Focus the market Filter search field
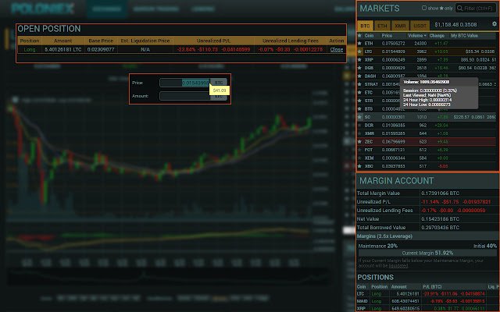 point(476,9)
